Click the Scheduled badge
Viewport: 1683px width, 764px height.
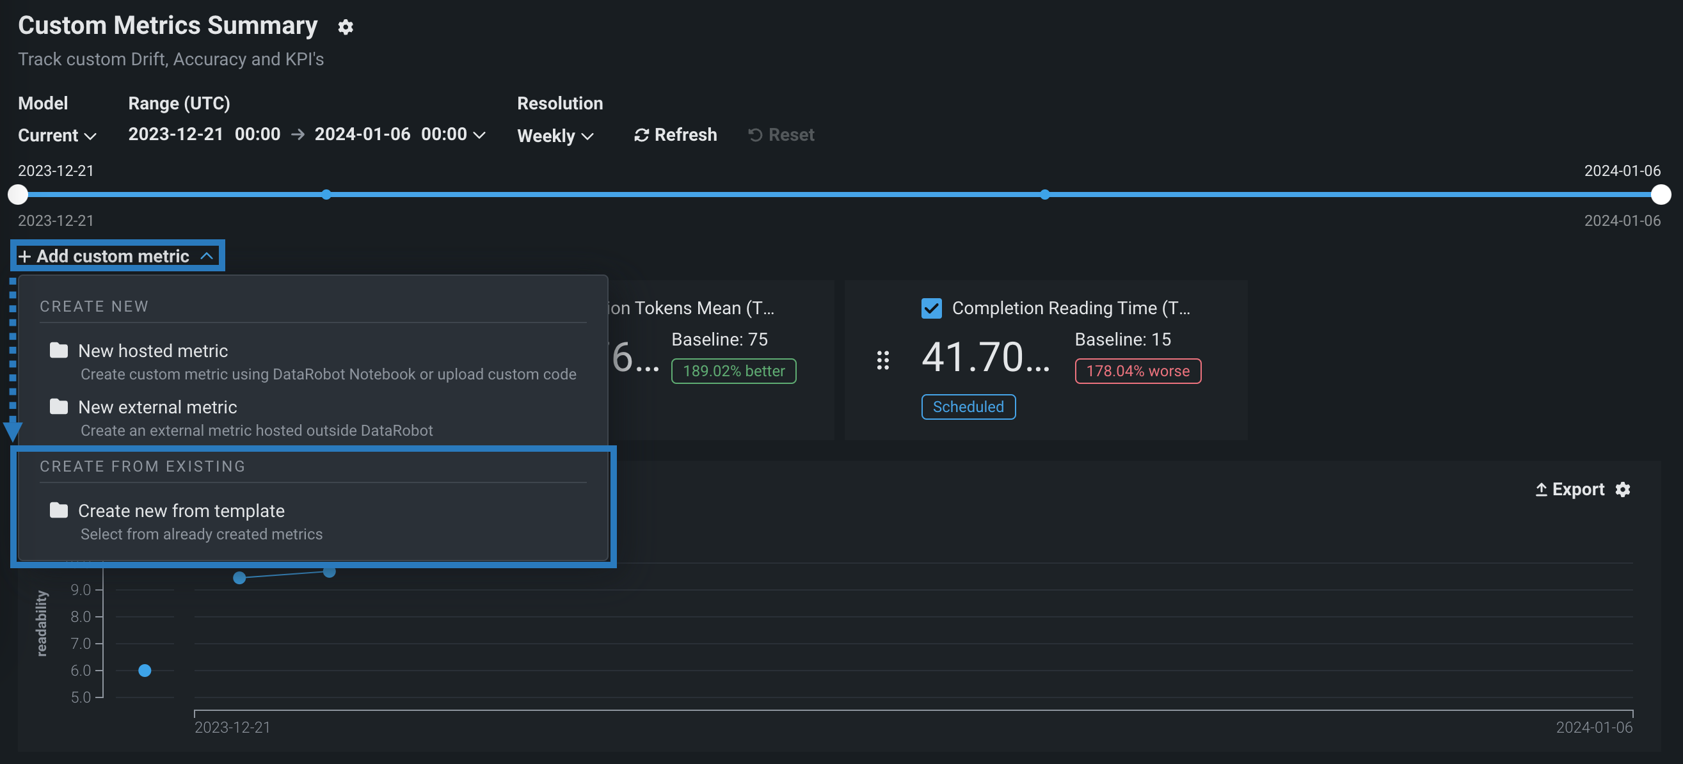[968, 406]
